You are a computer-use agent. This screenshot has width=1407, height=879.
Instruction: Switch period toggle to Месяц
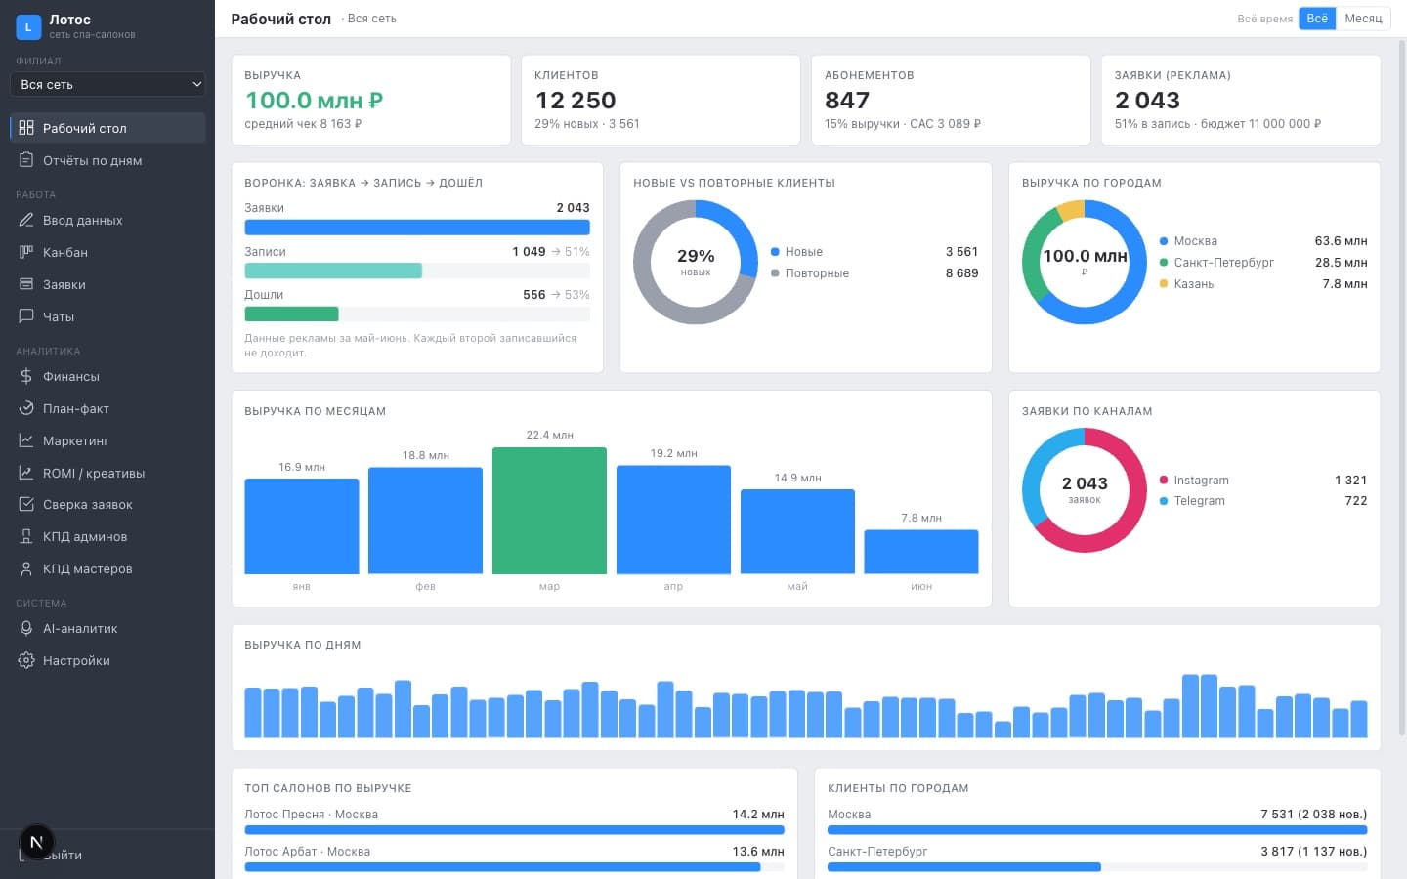tap(1363, 19)
